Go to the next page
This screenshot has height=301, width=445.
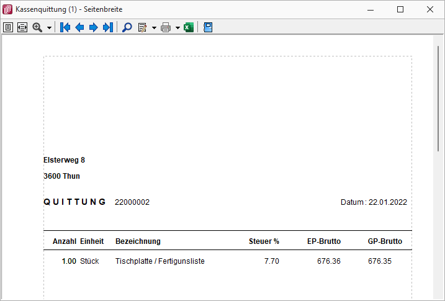[x=93, y=27]
